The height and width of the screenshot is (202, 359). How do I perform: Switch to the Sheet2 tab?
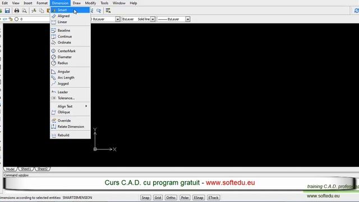(43, 169)
